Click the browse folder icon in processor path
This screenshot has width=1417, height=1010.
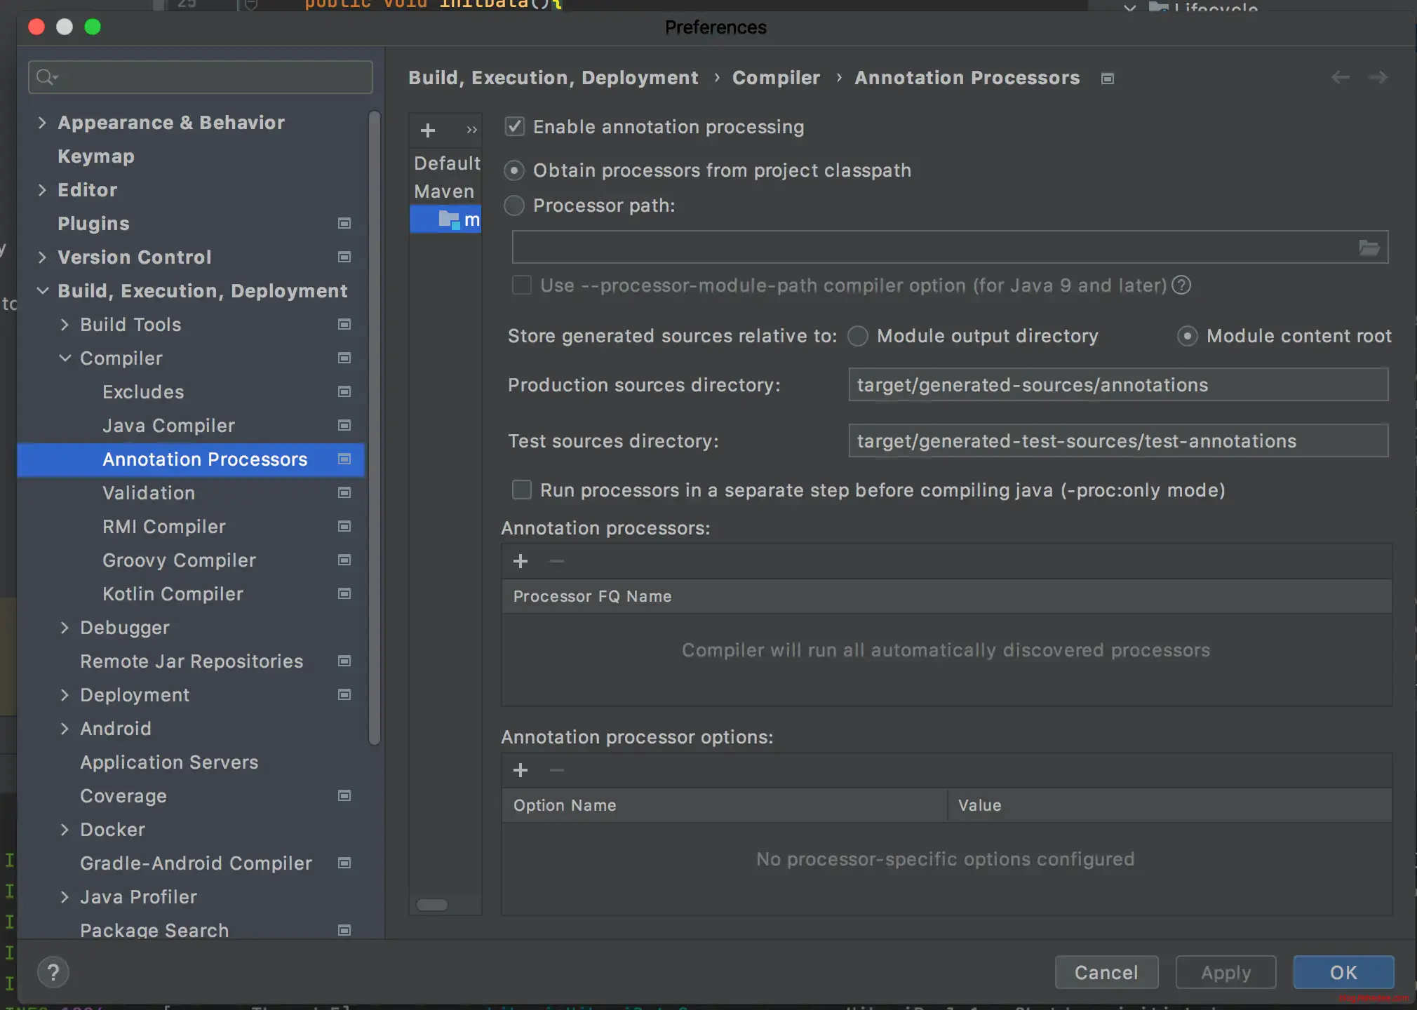[x=1369, y=248]
